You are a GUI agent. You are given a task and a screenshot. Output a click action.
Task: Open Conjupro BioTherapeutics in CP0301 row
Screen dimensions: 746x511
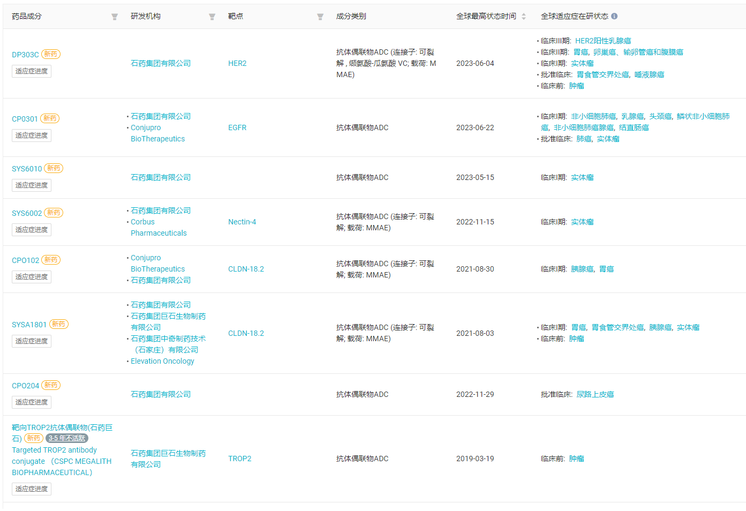coord(157,133)
